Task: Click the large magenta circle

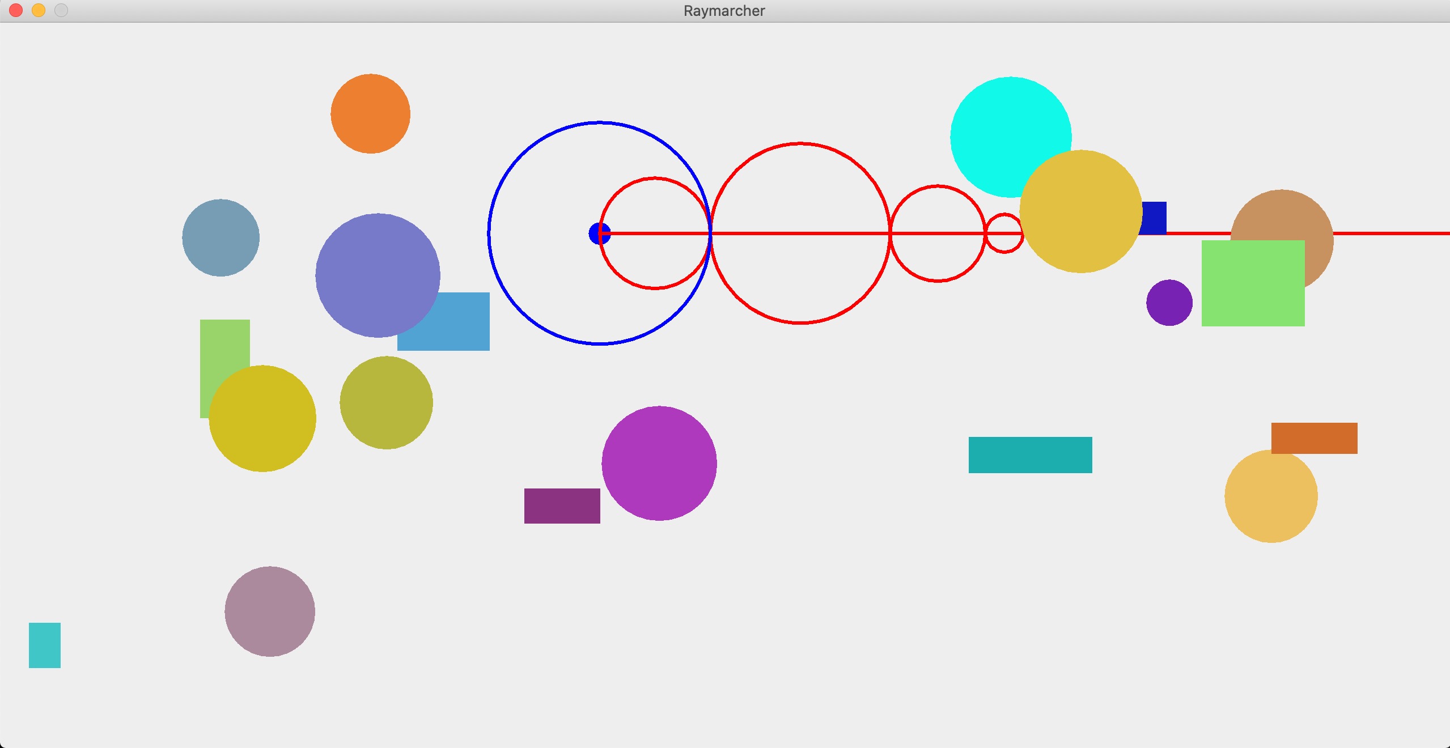Action: click(659, 463)
